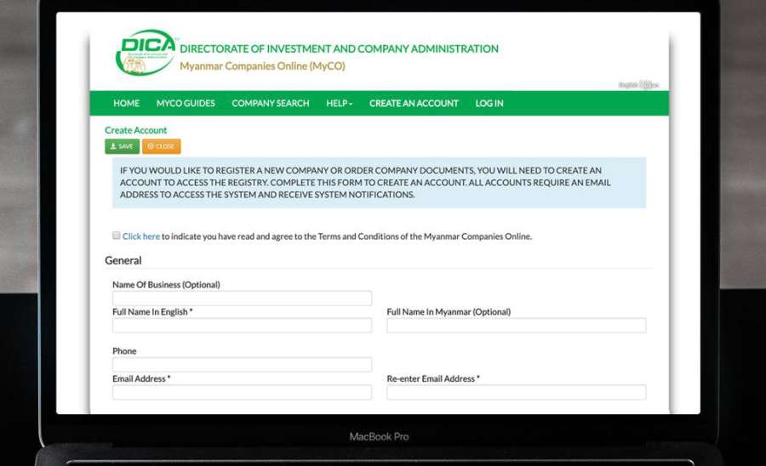Screen dimensions: 766x466
Task: Focus the Name Of Business field
Action: click(x=242, y=298)
